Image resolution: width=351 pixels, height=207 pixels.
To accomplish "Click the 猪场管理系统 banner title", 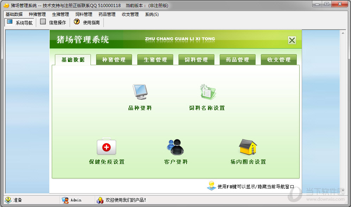I will pyautogui.click(x=83, y=40).
